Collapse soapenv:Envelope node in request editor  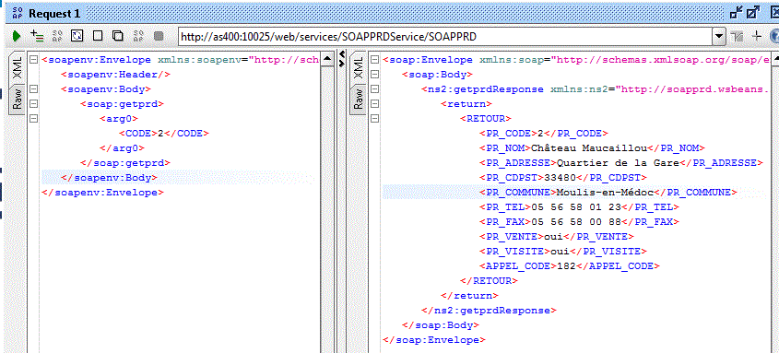[33, 60]
